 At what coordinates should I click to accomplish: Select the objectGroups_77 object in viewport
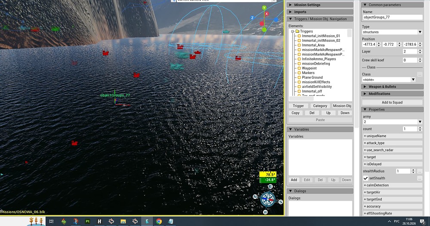[115, 95]
